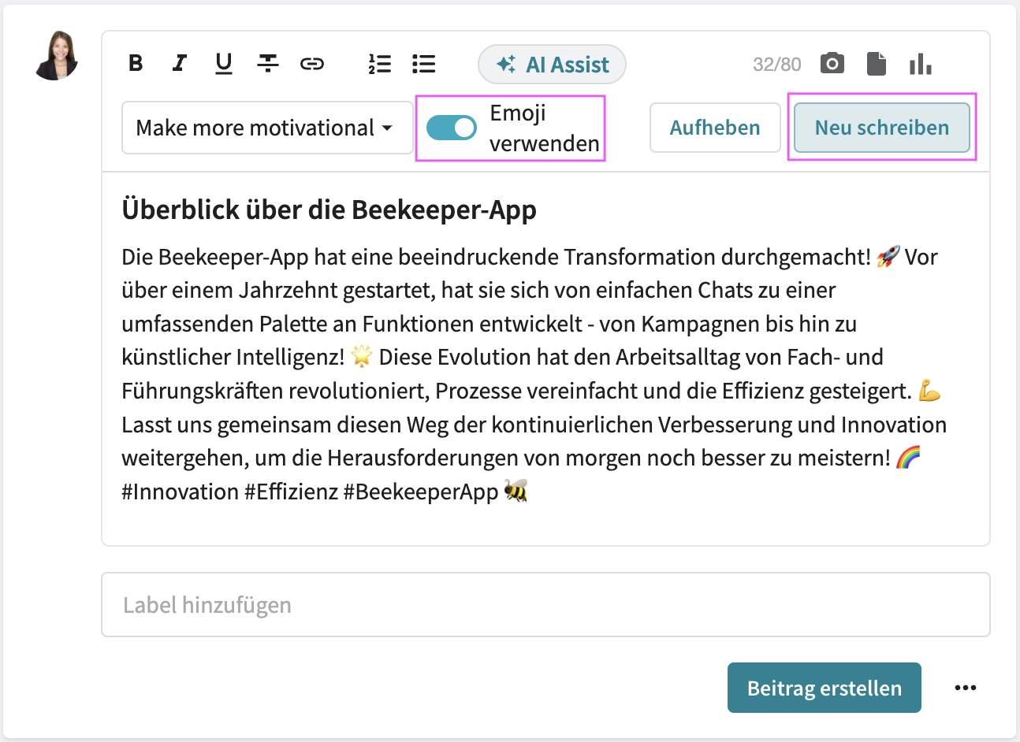Viewport: 1020px width, 742px height.
Task: Click the user profile avatar picture
Action: [56, 58]
